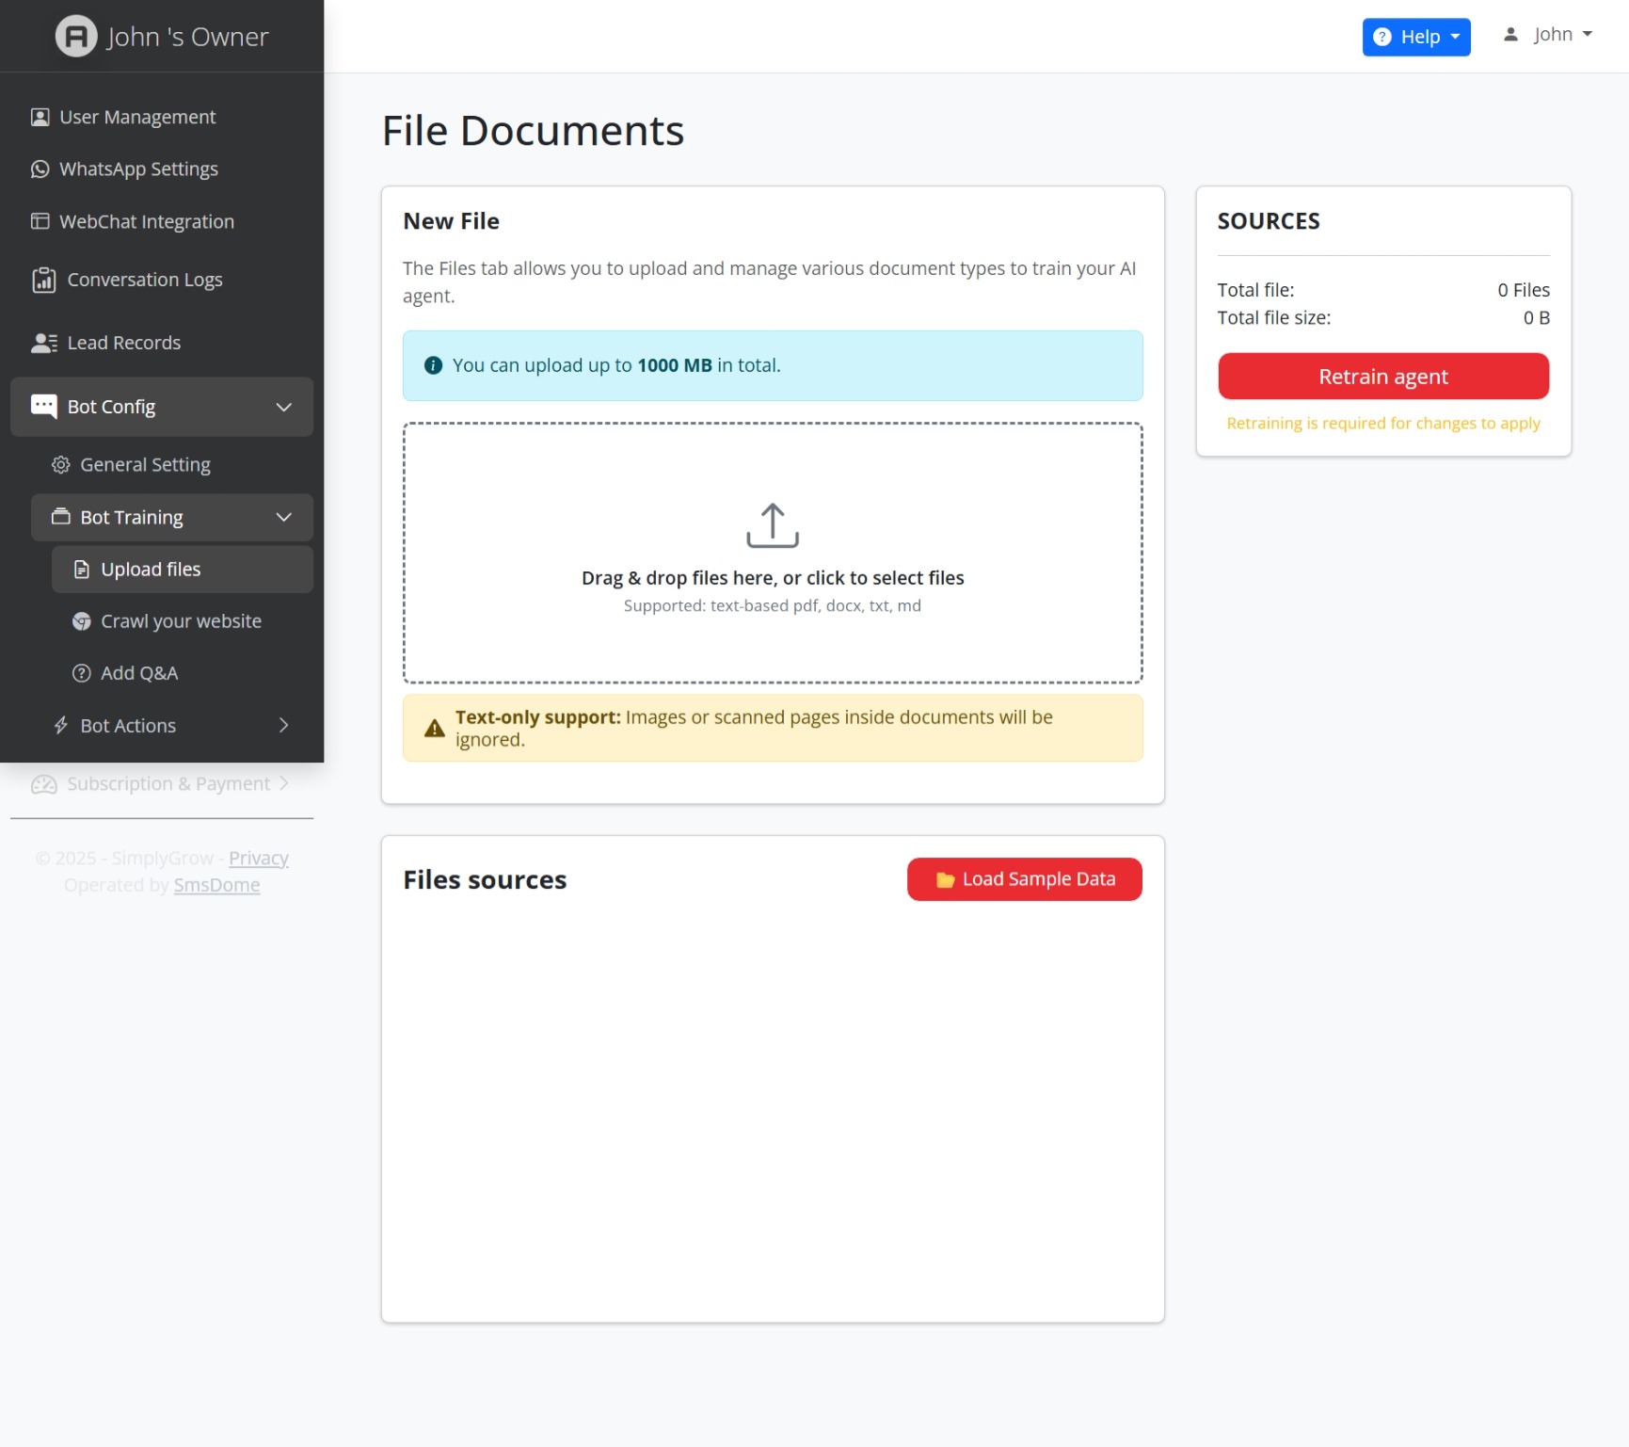Image resolution: width=1629 pixels, height=1447 pixels.
Task: Click the 1000 MB upload limit text
Action: click(674, 365)
